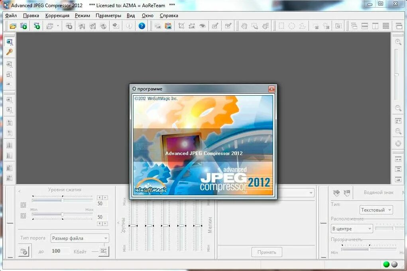Select the crop tool icon
The width and height of the screenshot is (407, 271).
tap(181, 26)
